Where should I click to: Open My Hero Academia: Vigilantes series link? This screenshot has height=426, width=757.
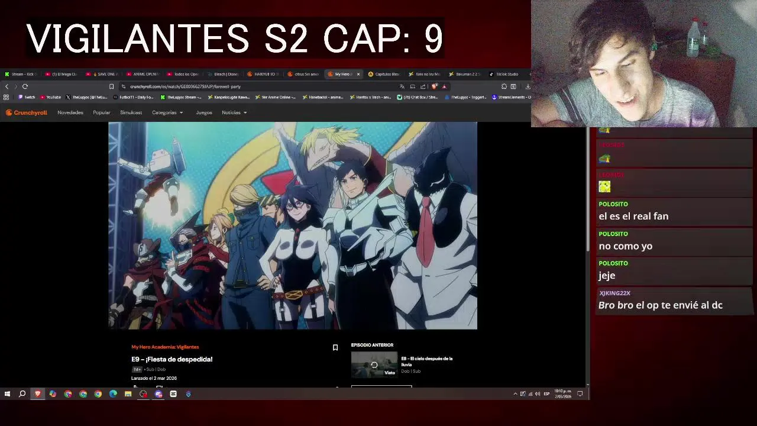[x=165, y=347]
